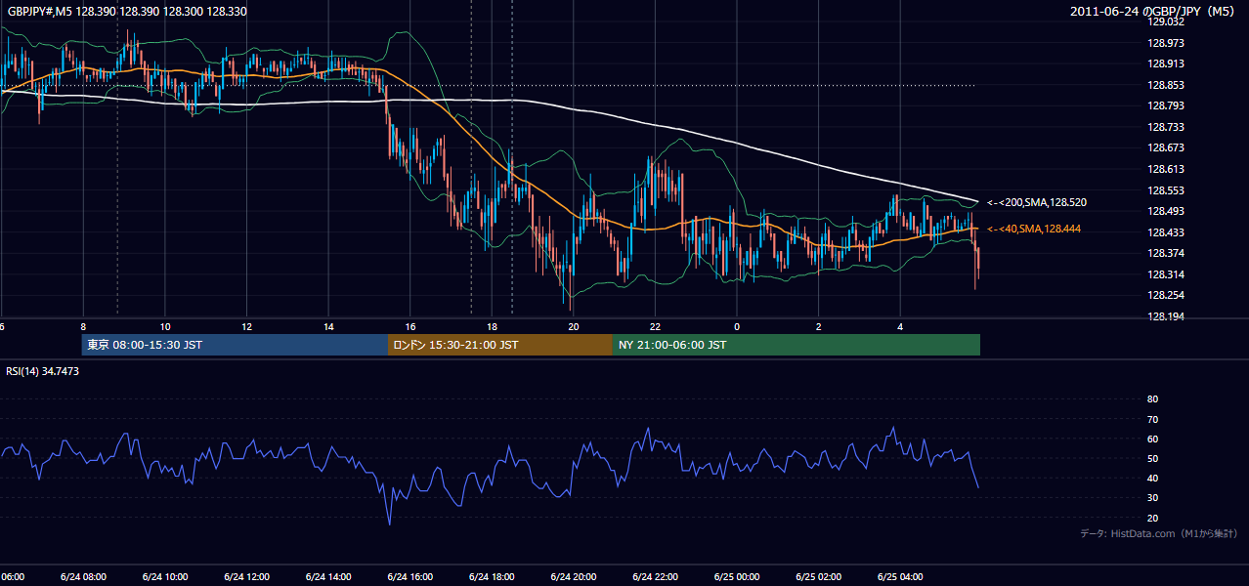The image size is (1249, 586).
Task: Click hour label 14 under price chart
Action: pos(328,326)
